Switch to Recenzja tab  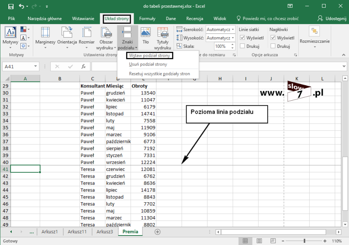[x=195, y=19]
